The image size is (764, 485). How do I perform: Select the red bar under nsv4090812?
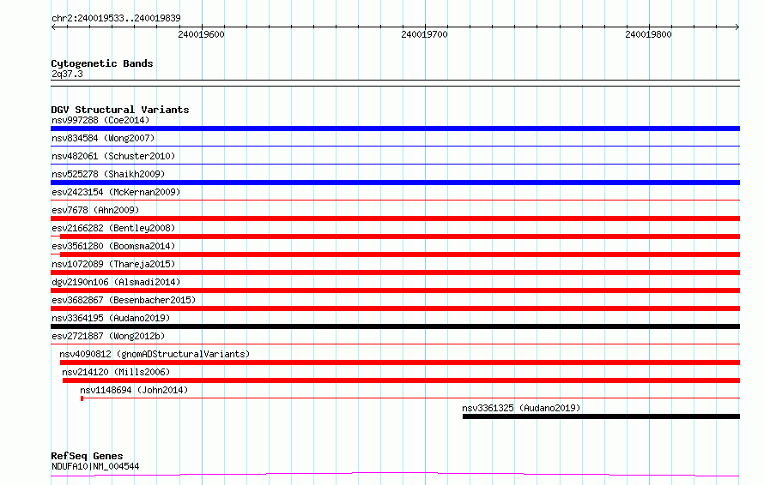pyautogui.click(x=400, y=362)
